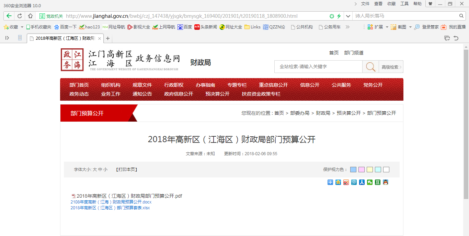Open 手机收藏夹 mobile bookmarks
Viewport: 469px width, 236px height.
(39, 27)
